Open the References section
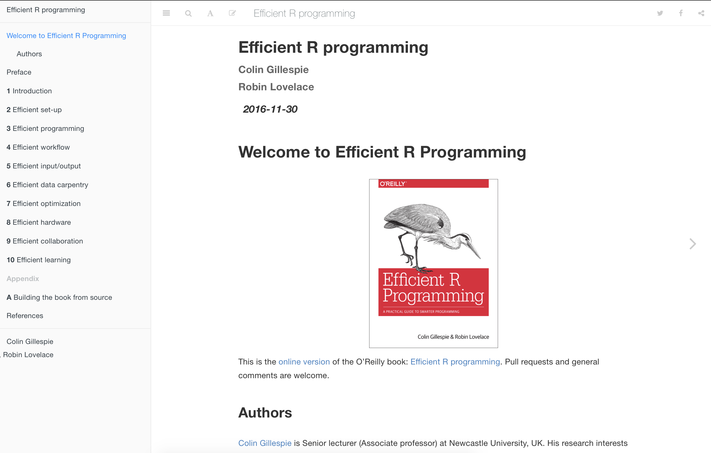 pyautogui.click(x=25, y=316)
